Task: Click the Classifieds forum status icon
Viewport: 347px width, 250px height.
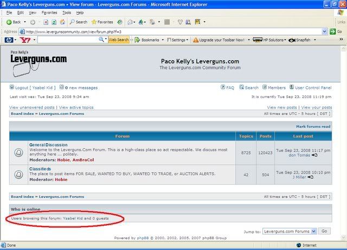Action: pos(18,175)
